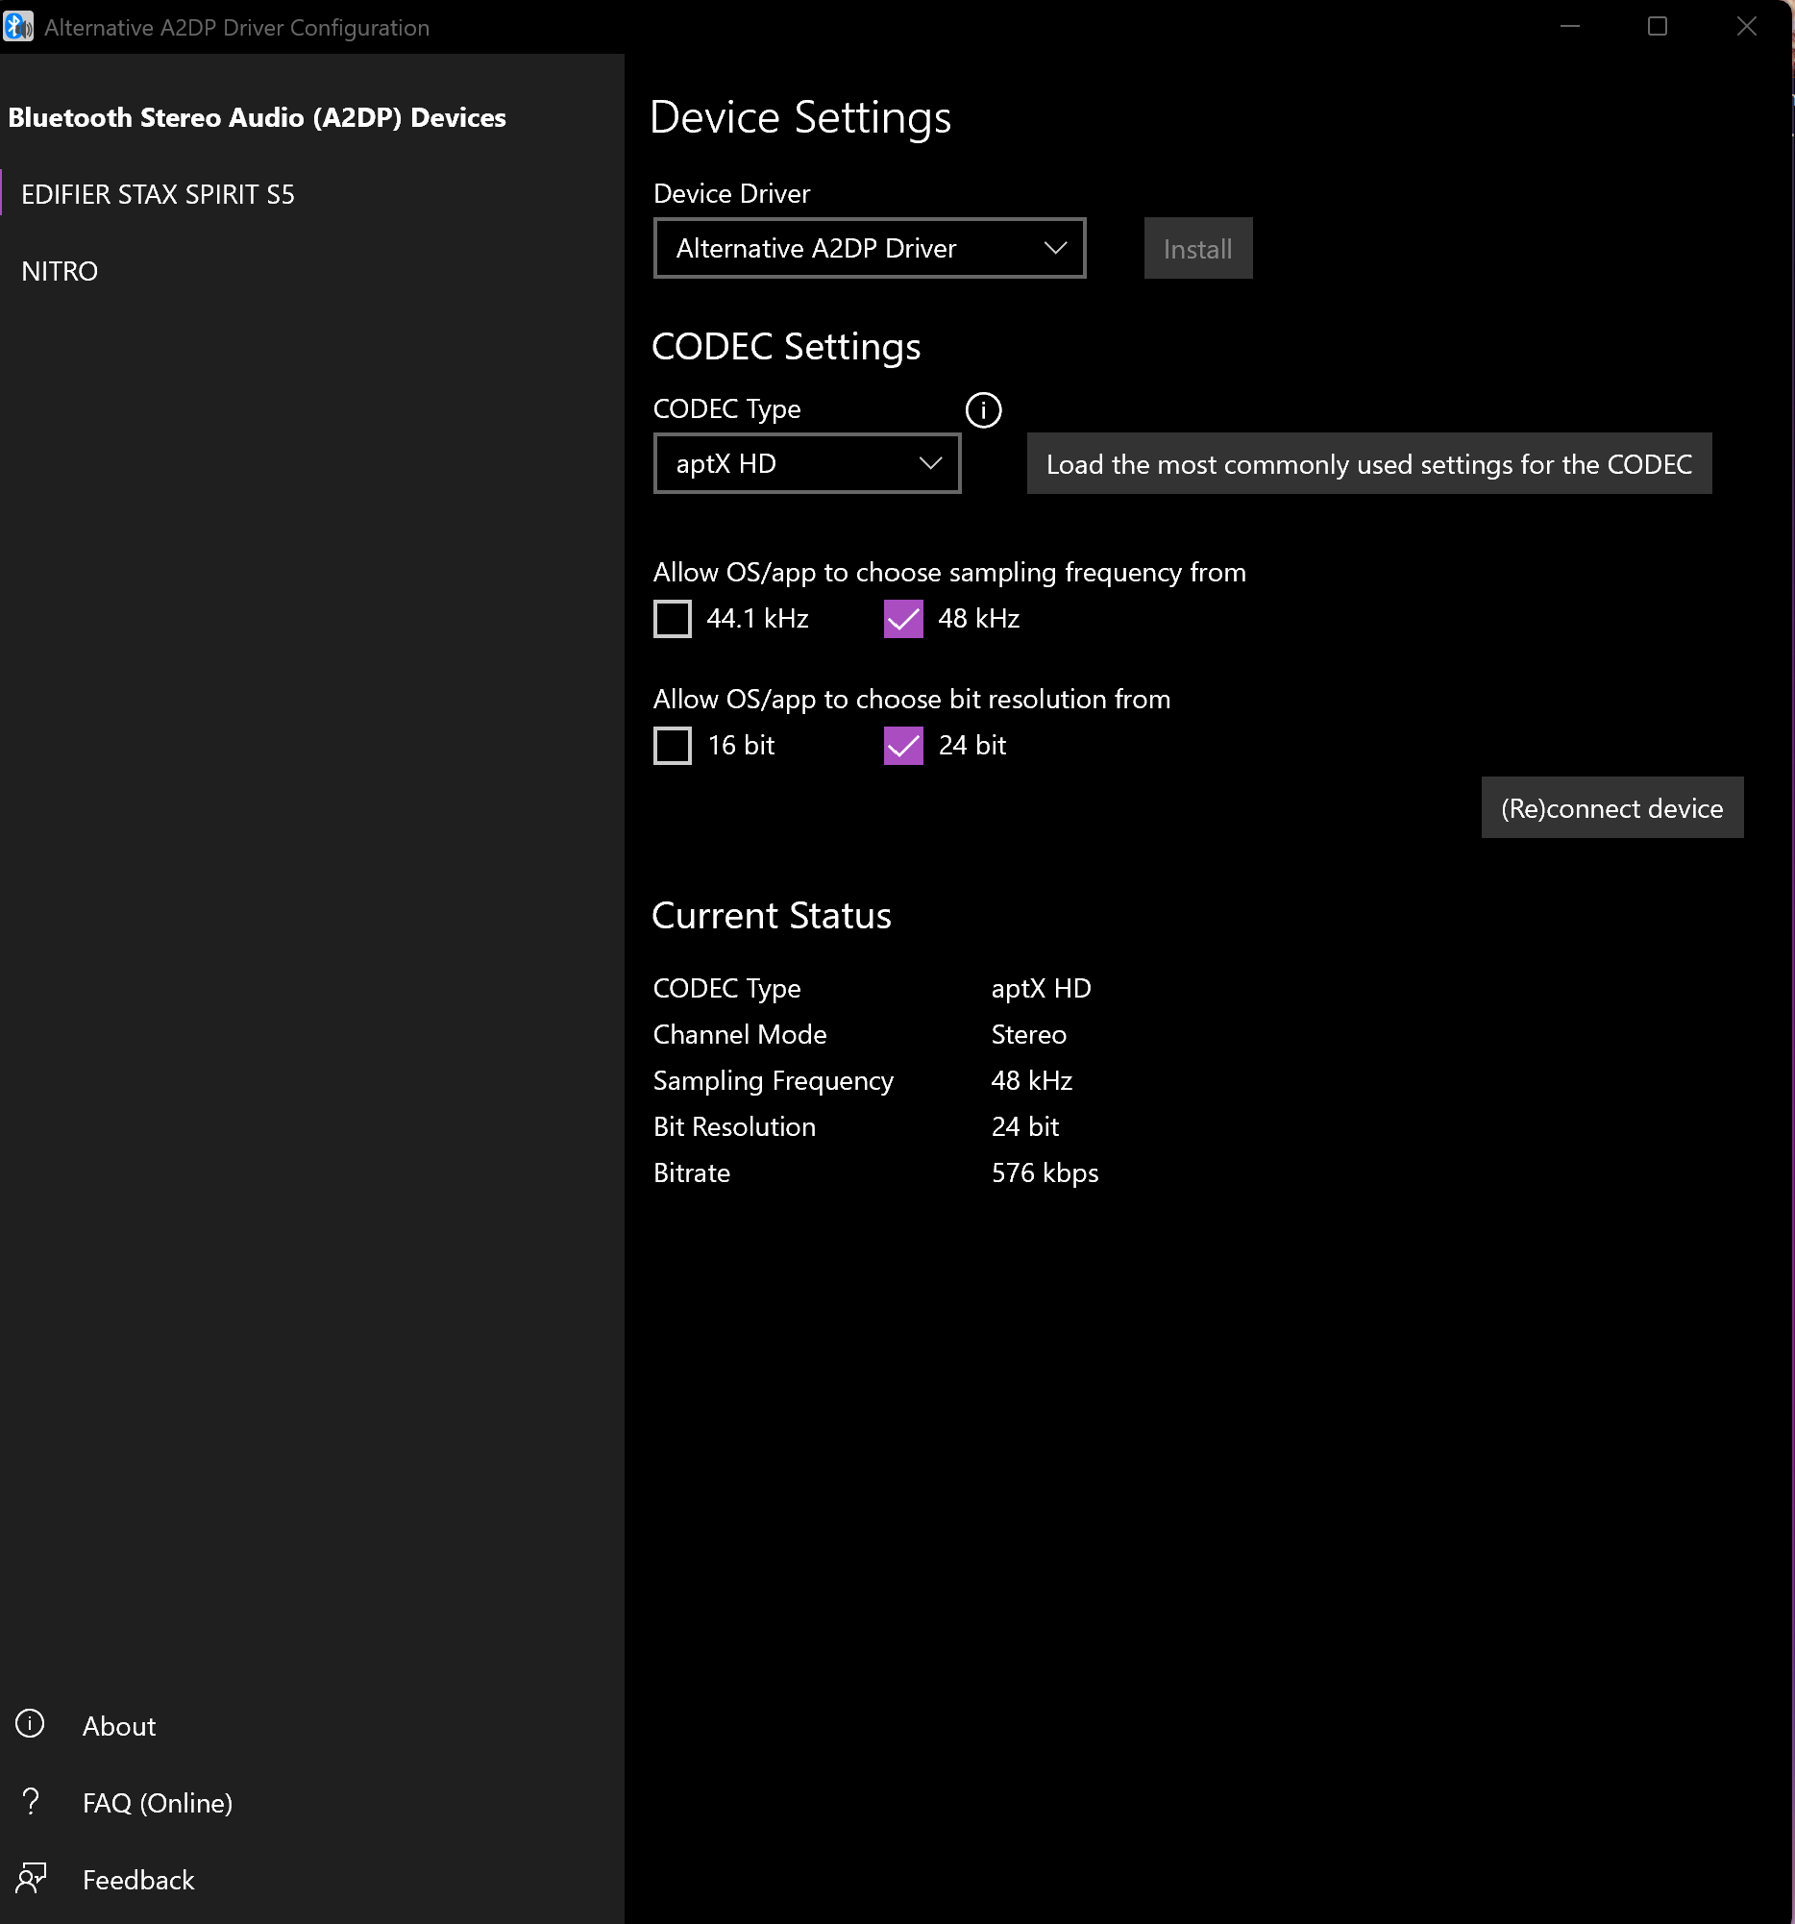Load most commonly used CODEC settings
Screen dimensions: 1795x1924
click(x=1368, y=463)
